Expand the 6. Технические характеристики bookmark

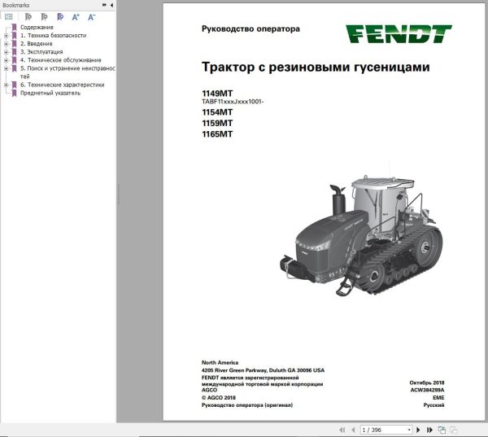coord(6,85)
